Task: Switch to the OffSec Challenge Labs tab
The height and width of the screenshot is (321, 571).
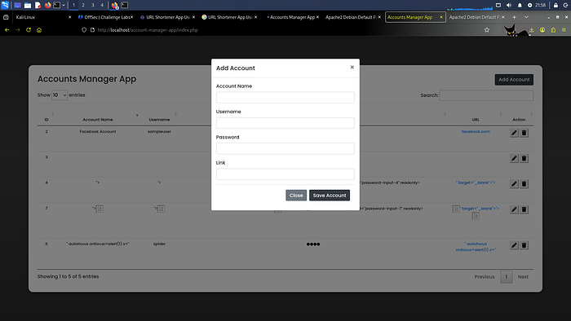Action: 105,17
